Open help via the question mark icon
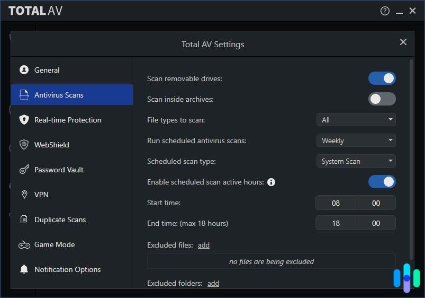425x298 pixels. 385,11
